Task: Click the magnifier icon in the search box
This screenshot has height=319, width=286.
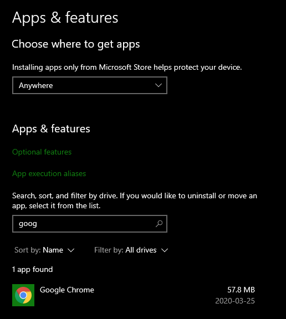Action: click(159, 224)
